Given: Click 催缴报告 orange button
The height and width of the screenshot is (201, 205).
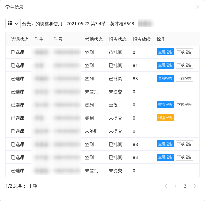Looking at the screenshot, I should 165,118.
